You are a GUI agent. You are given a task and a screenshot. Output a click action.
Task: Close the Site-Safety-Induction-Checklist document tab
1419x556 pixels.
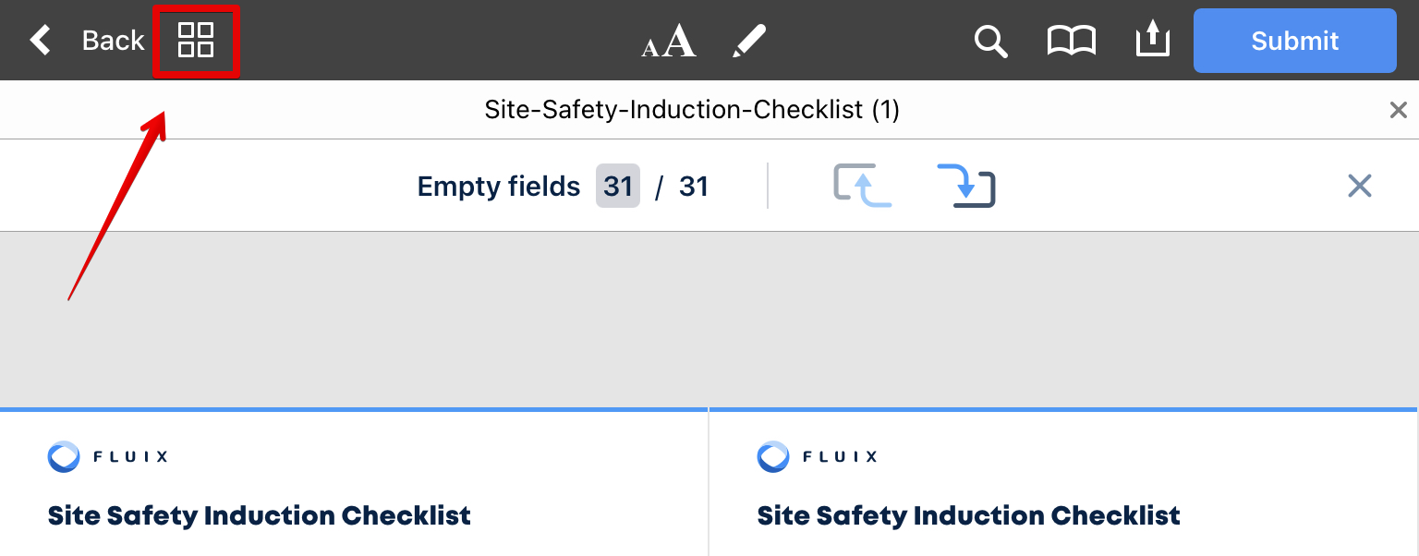pyautogui.click(x=1398, y=111)
